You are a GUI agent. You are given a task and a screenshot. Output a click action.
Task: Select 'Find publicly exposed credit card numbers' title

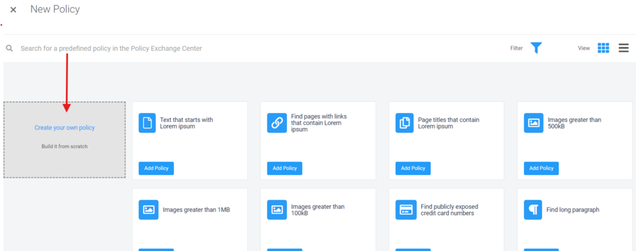tap(450, 209)
